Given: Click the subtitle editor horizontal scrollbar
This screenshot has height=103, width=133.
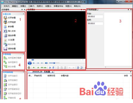Looking at the screenshot, I should pos(118,67).
